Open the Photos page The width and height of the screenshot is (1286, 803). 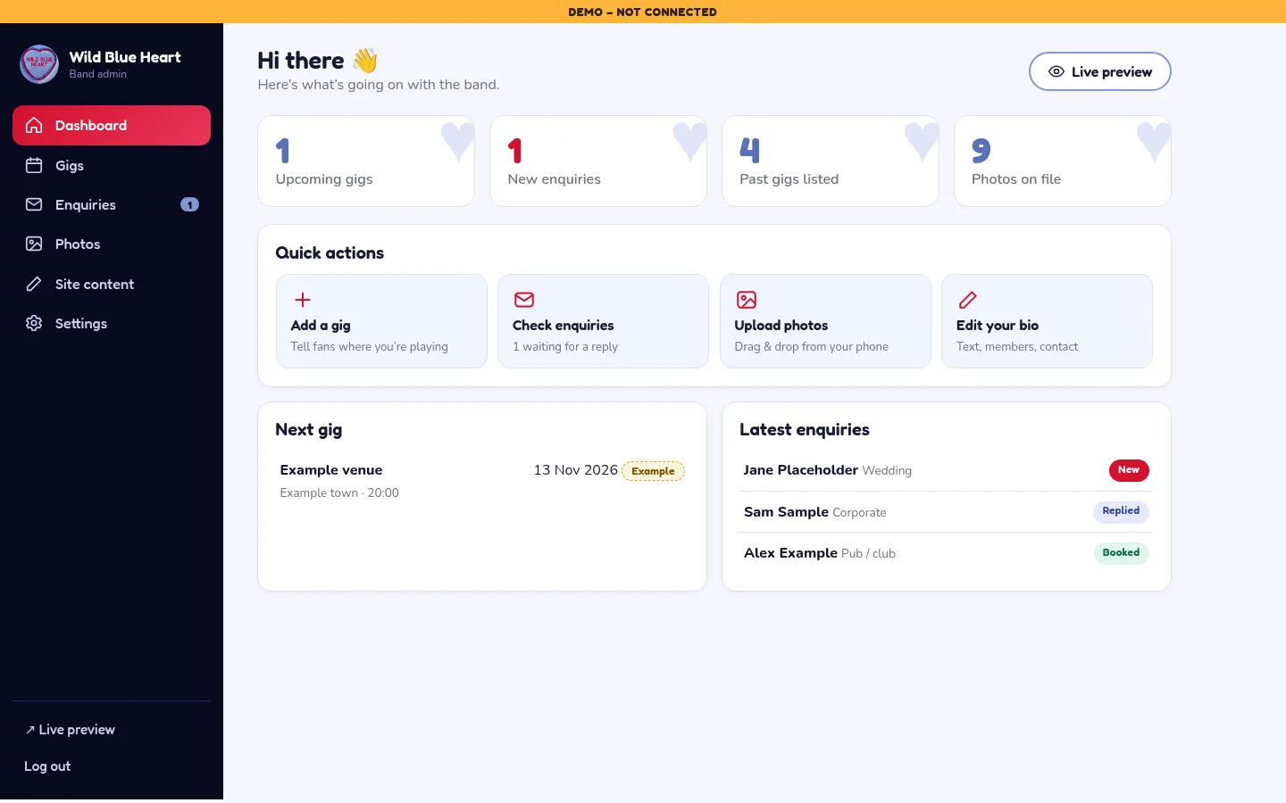pos(112,244)
